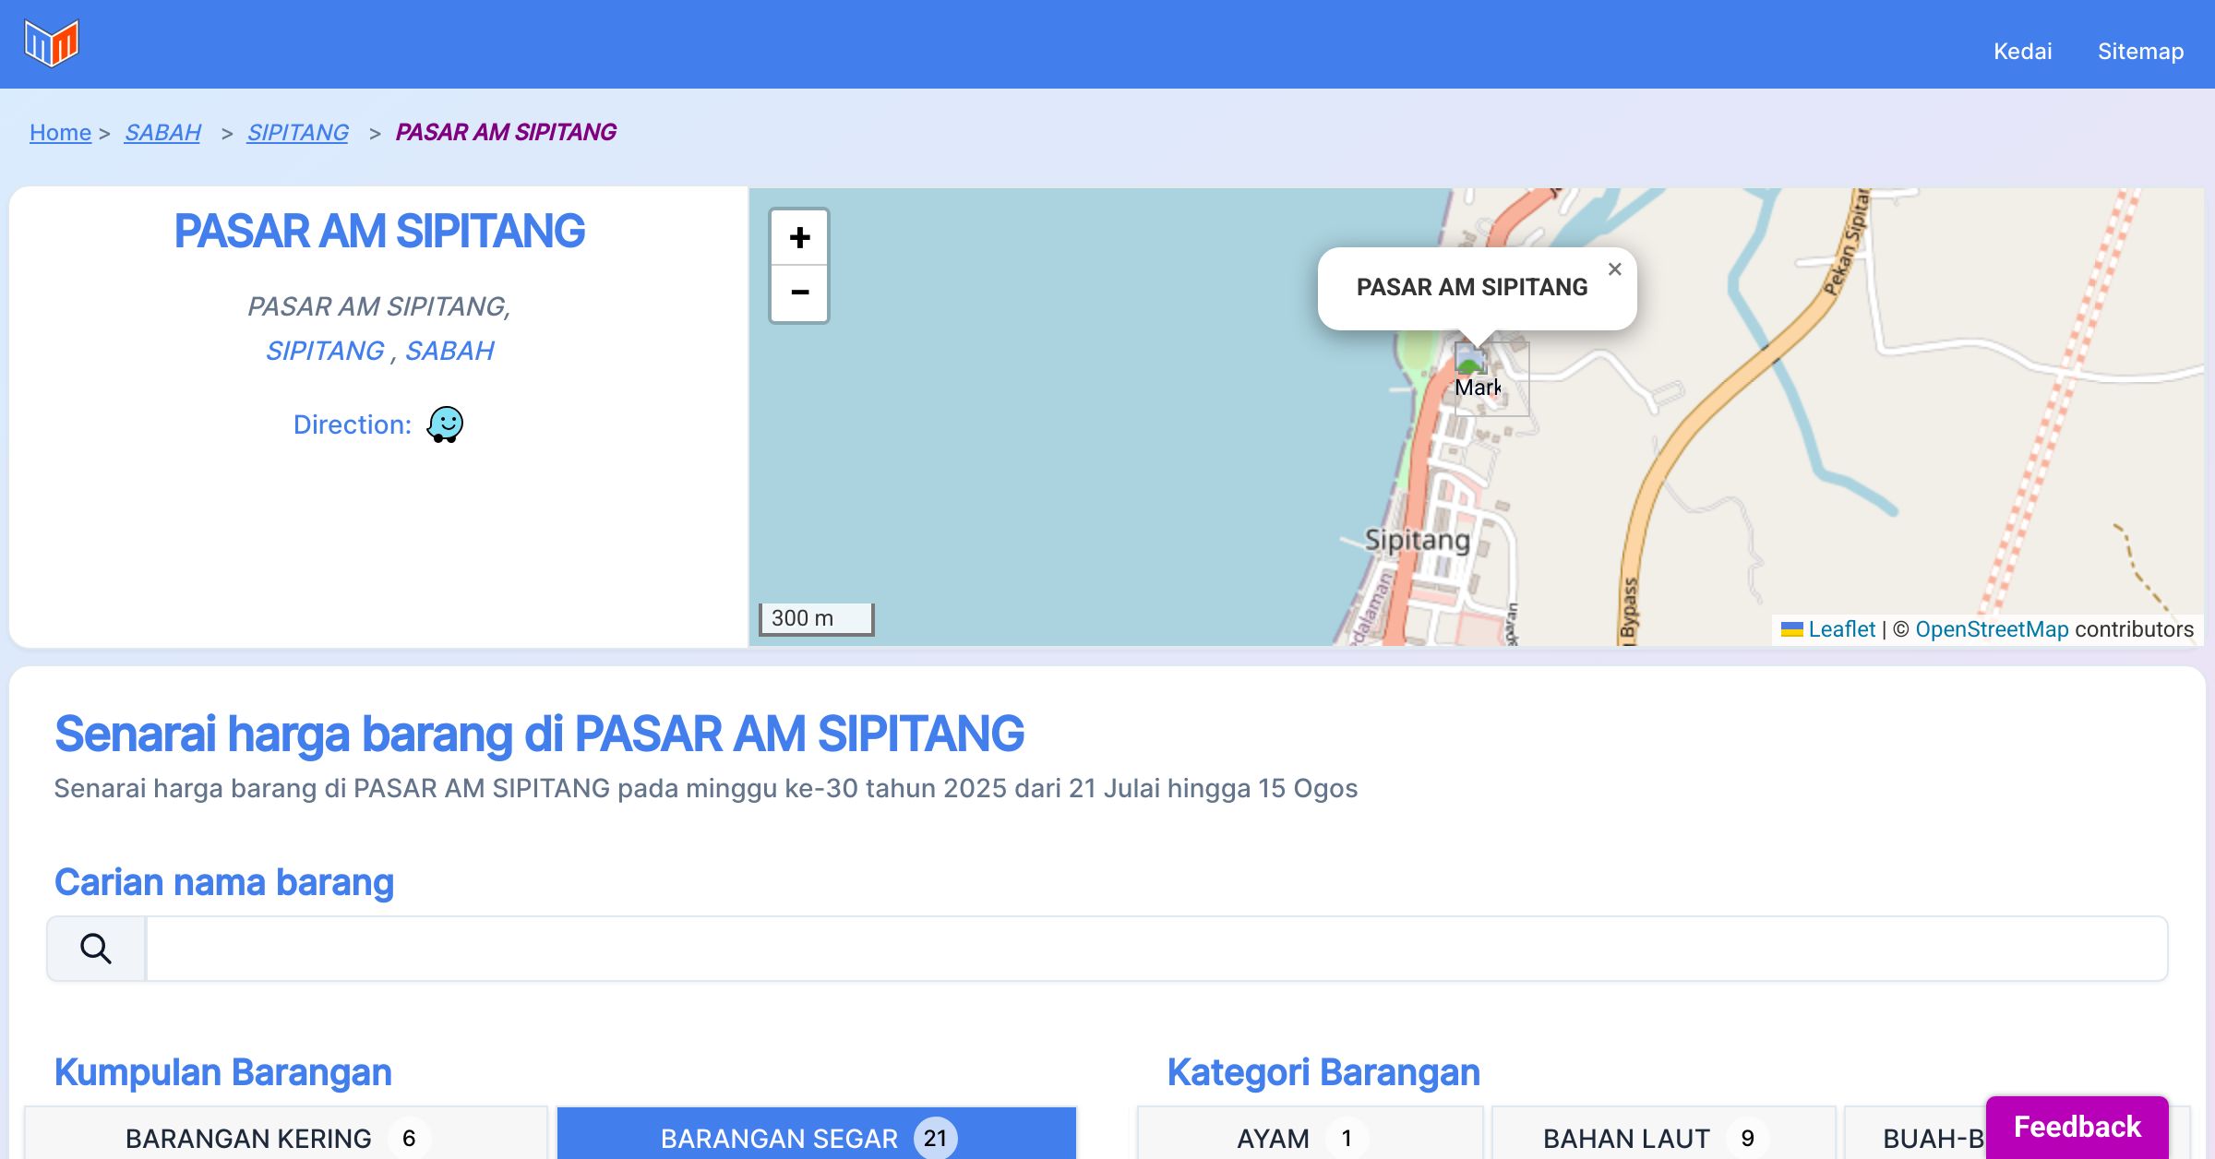Click the site logo icon

click(x=52, y=43)
